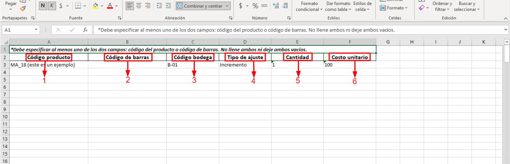Select the 'Código de barras' cell

(127, 57)
